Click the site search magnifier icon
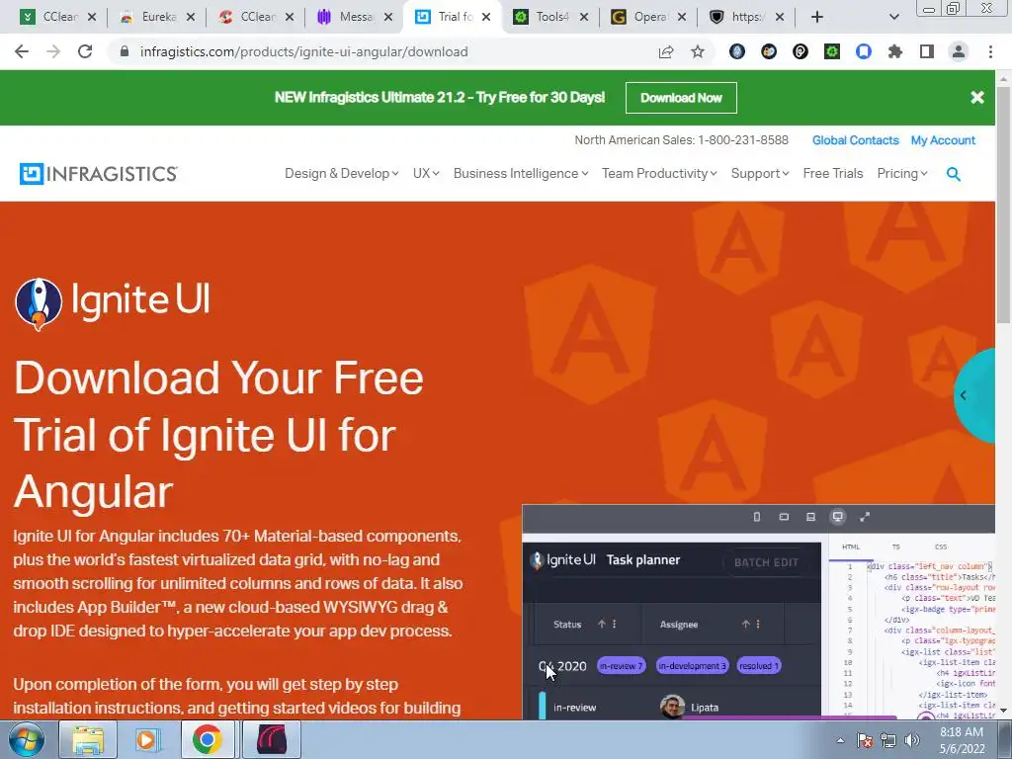The height and width of the screenshot is (759, 1012). [x=954, y=174]
